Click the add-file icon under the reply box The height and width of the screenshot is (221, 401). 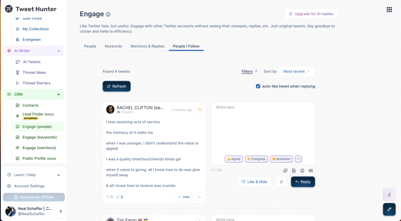(294, 171)
